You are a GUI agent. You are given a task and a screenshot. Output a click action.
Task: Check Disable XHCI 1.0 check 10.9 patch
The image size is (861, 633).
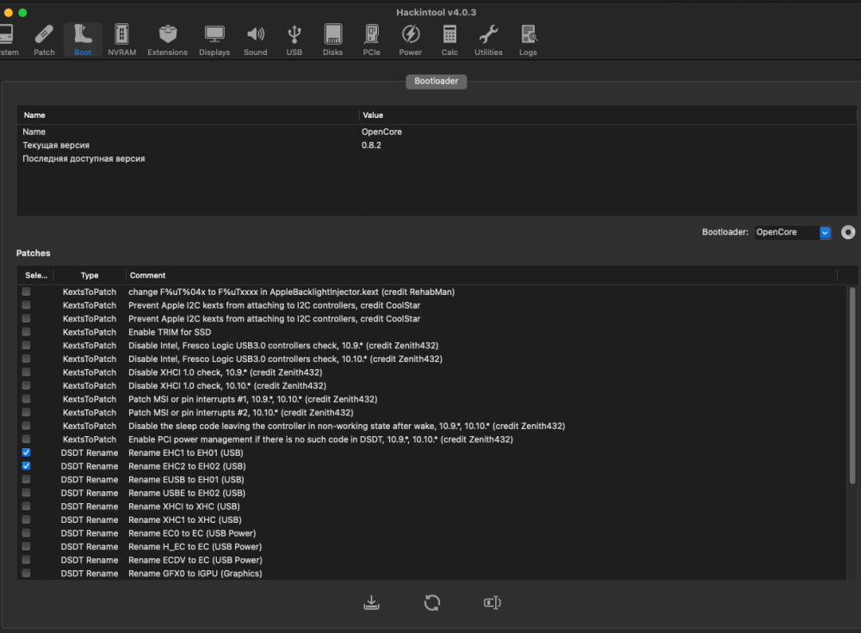[26, 372]
